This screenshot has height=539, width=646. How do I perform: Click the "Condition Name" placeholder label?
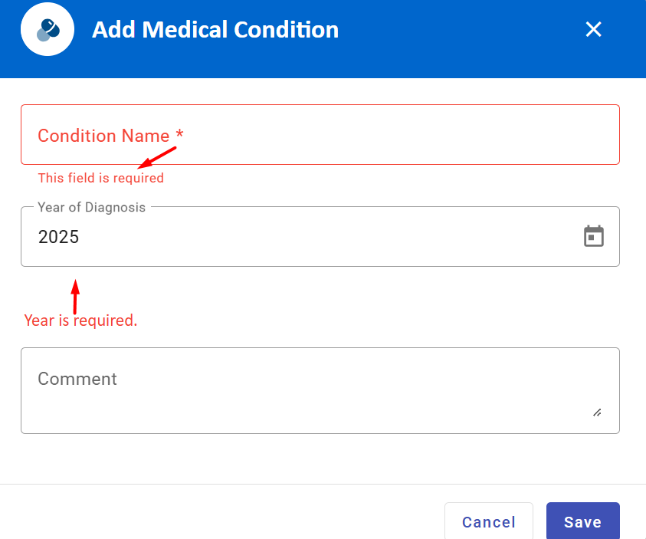click(103, 136)
